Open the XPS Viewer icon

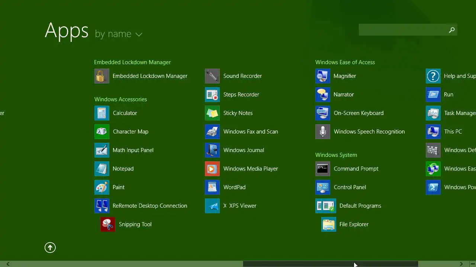point(212,206)
